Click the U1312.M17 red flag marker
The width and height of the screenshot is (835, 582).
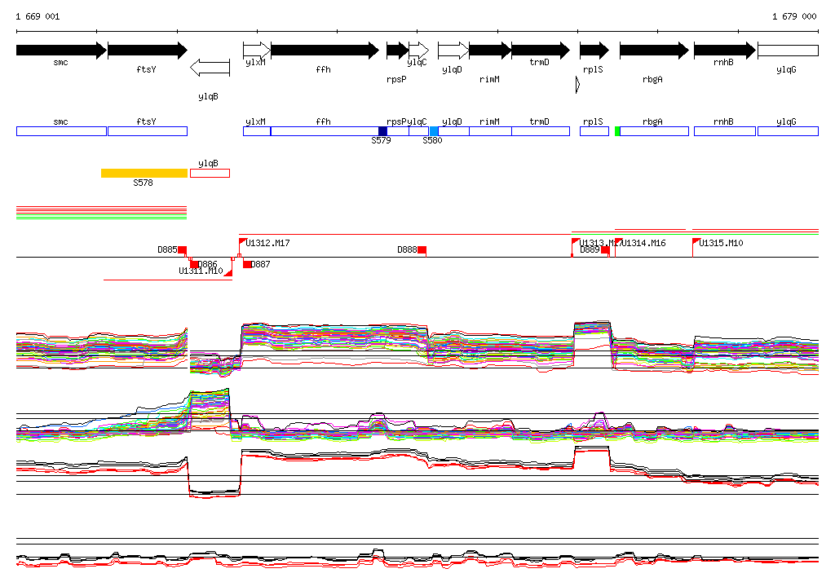pos(243,241)
